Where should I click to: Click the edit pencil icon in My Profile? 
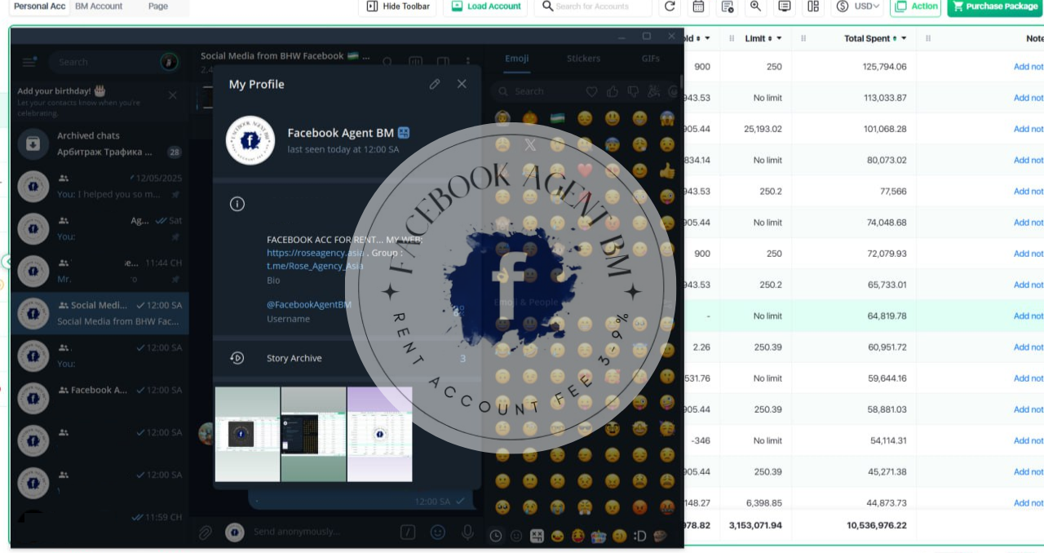coord(435,84)
